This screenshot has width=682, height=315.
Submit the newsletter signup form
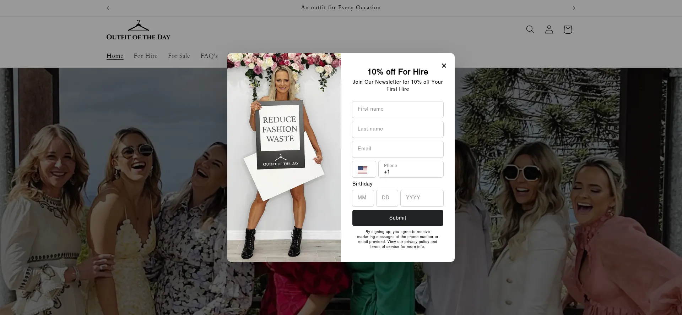(397, 218)
